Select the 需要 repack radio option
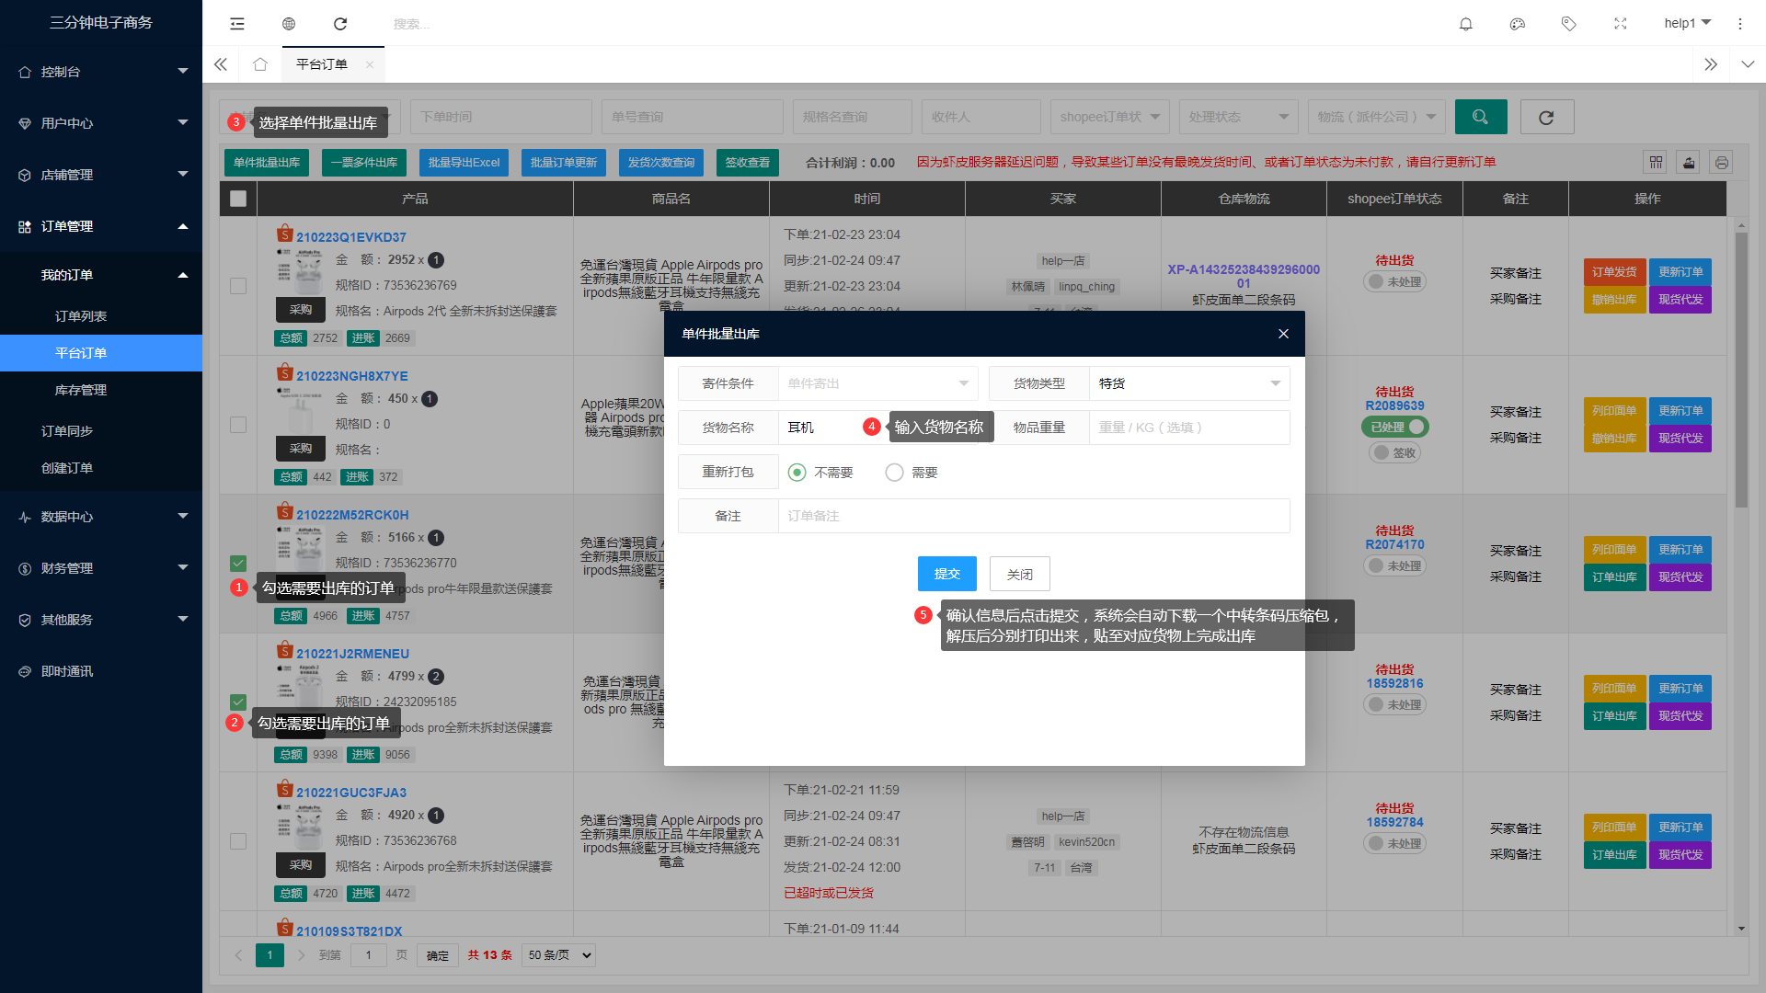Viewport: 1766px width, 993px height. (x=894, y=473)
